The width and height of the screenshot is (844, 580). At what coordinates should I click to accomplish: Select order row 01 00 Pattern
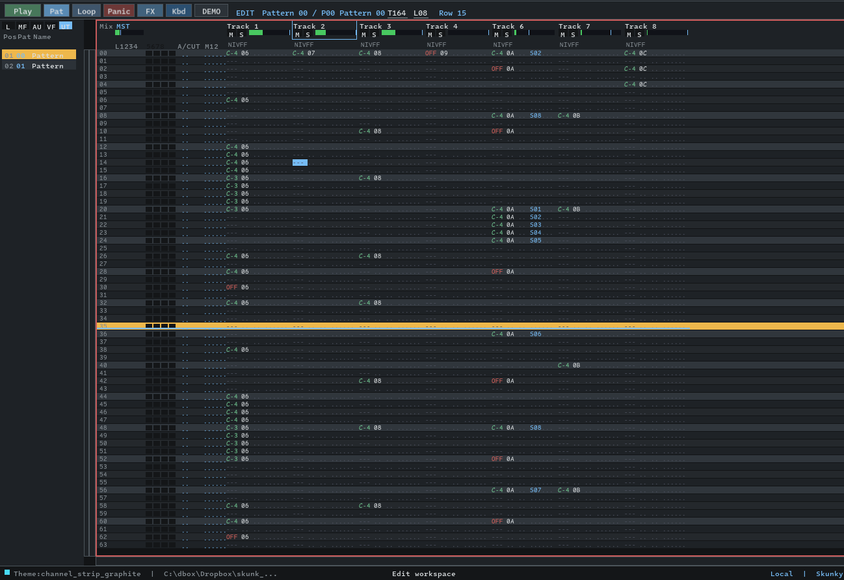(39, 55)
